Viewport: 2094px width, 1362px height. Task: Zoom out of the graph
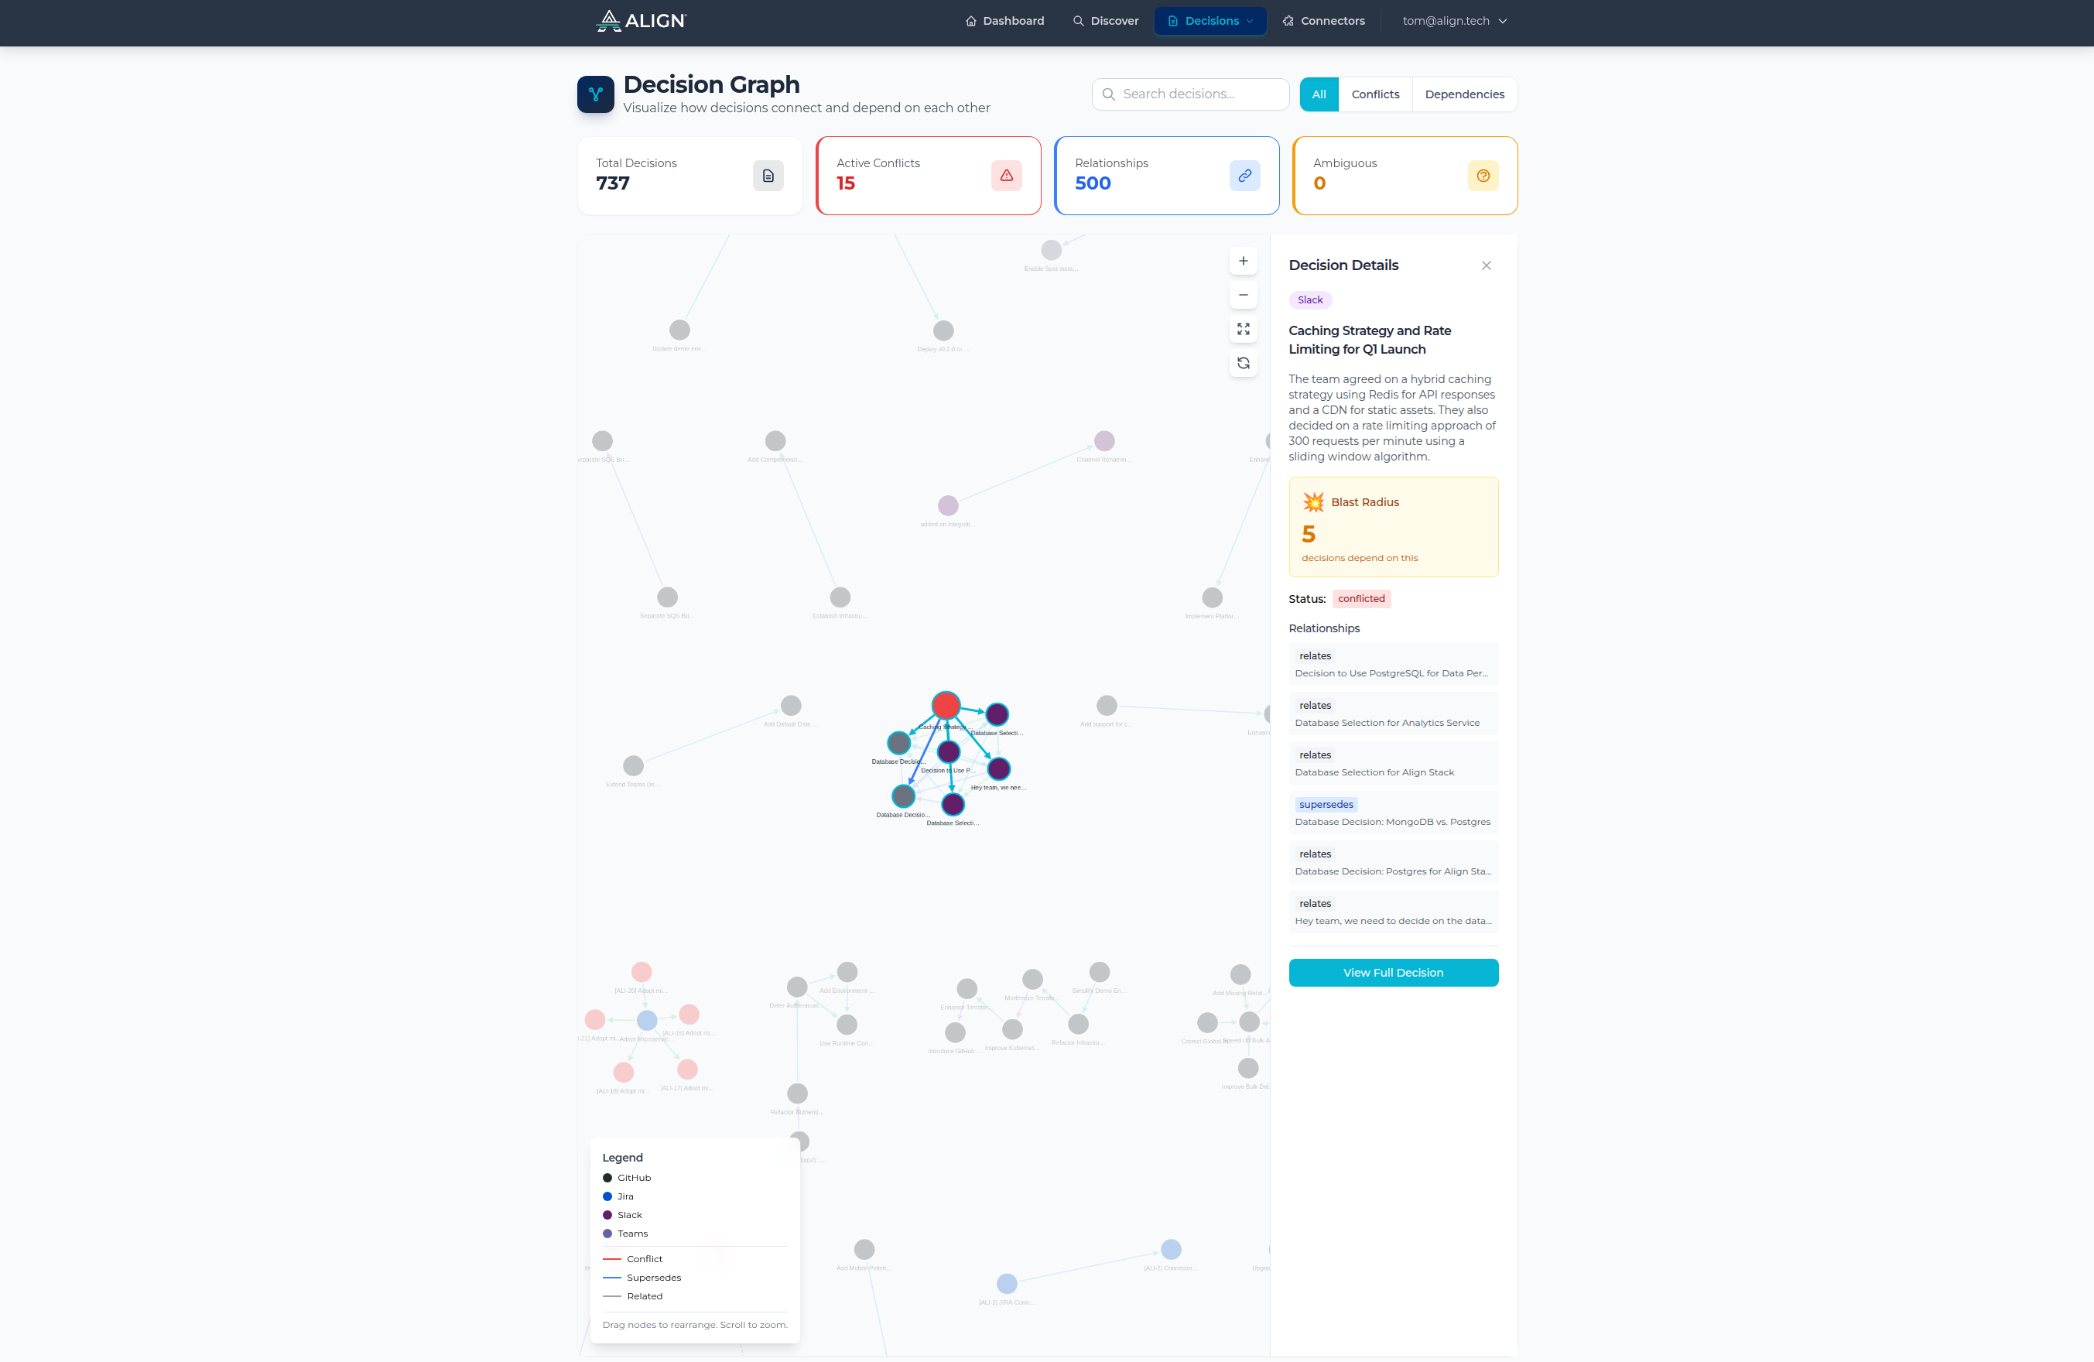(1244, 295)
